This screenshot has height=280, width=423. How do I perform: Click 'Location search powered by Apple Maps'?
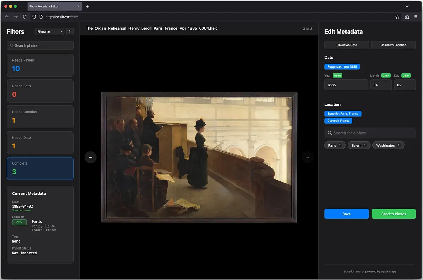click(x=370, y=271)
